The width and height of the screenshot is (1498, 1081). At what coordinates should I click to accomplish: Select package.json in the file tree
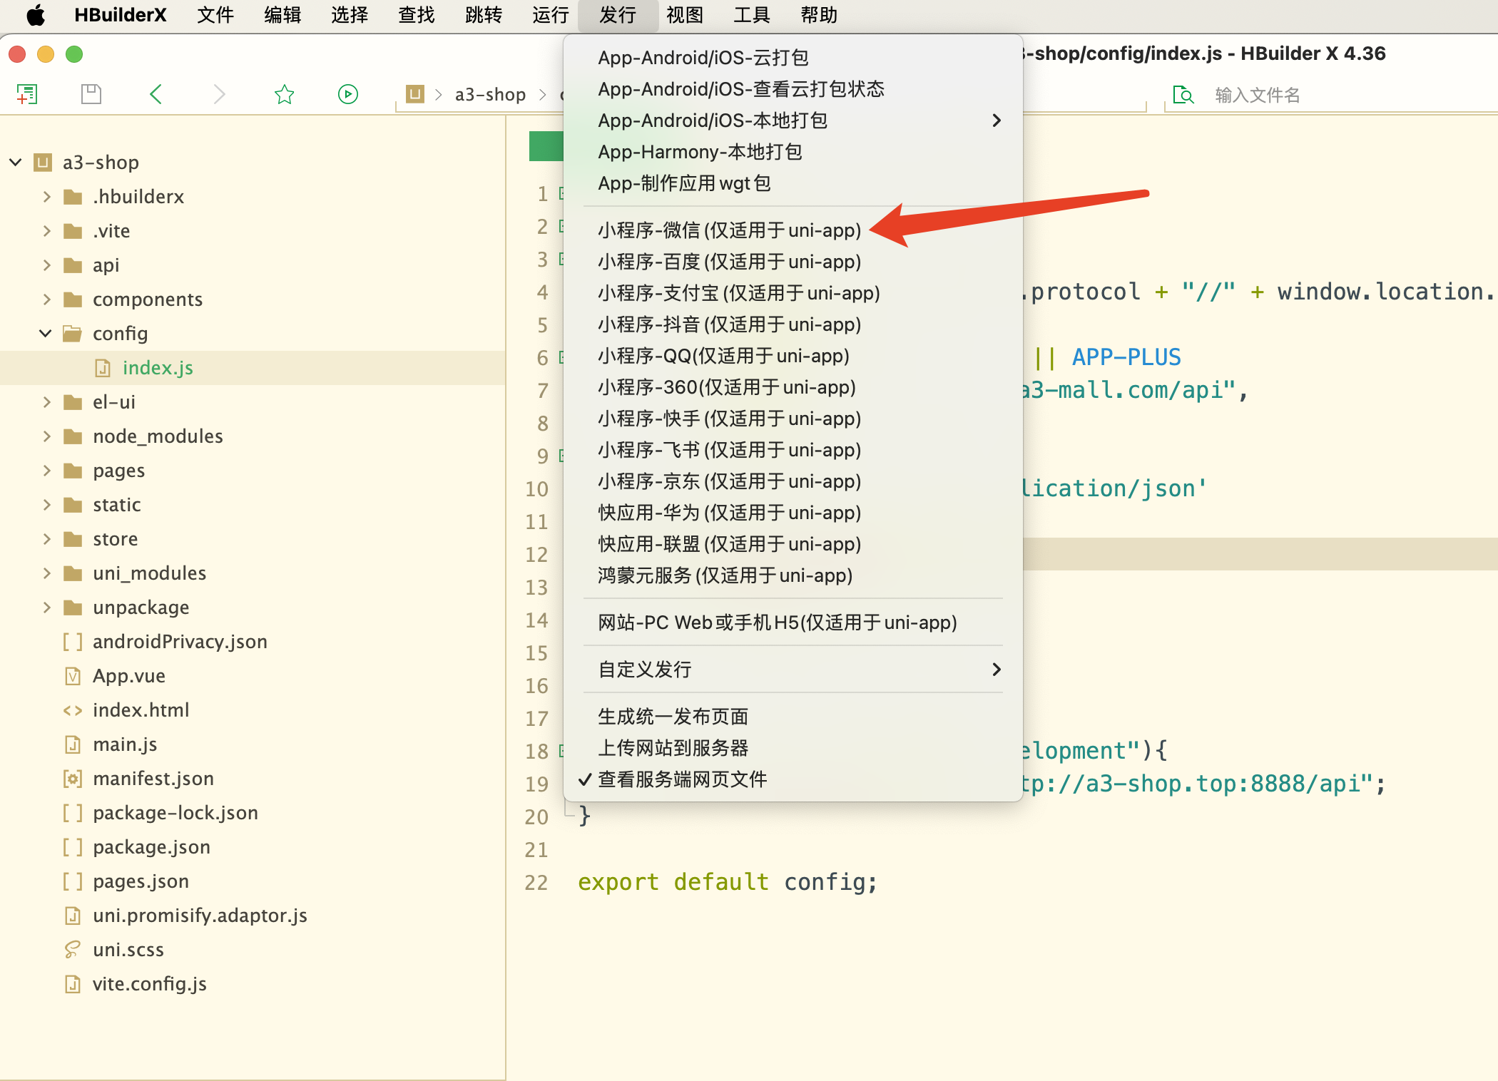[x=253, y=847]
